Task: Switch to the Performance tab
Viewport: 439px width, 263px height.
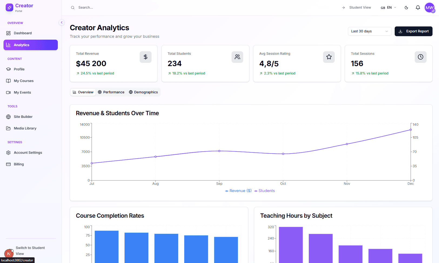Action: click(x=111, y=92)
